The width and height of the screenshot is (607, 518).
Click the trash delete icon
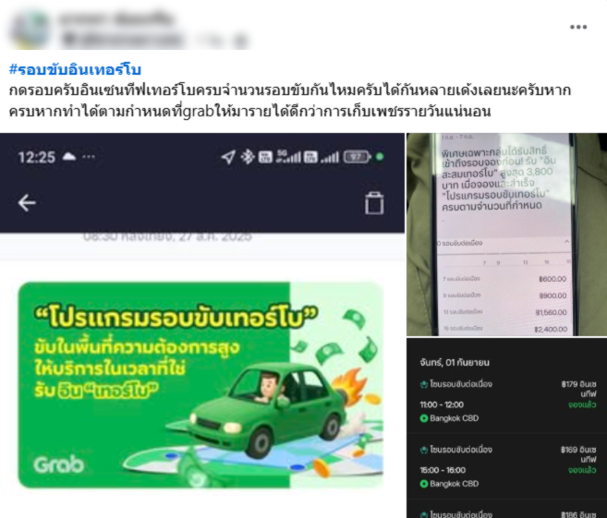pyautogui.click(x=374, y=203)
